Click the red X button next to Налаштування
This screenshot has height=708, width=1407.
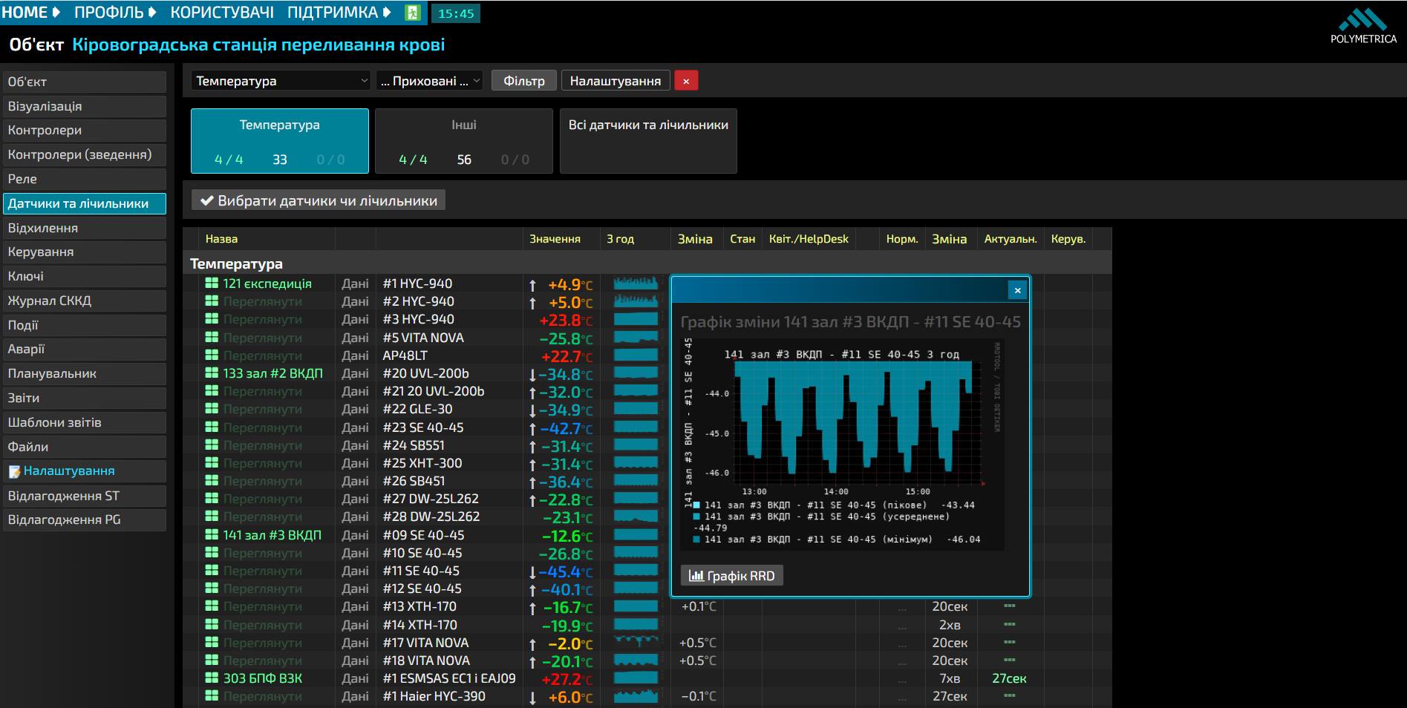(686, 81)
